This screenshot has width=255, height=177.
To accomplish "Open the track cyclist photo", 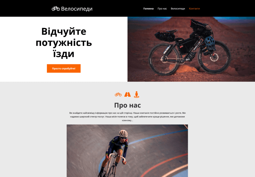I will click(127, 151).
